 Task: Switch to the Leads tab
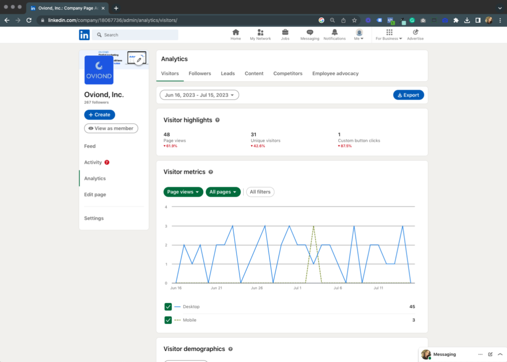pyautogui.click(x=228, y=74)
